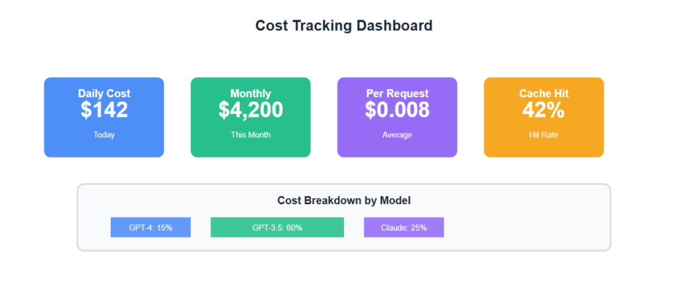Select the GPT-3.5: 60% bar segment
The width and height of the screenshot is (688, 288).
click(277, 228)
